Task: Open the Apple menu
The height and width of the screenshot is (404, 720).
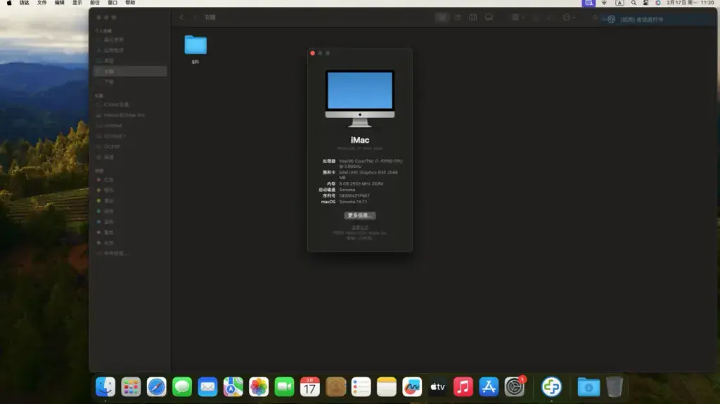Action: pyautogui.click(x=9, y=3)
